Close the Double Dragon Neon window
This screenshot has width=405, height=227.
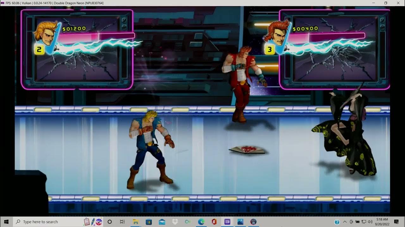tap(398, 3)
